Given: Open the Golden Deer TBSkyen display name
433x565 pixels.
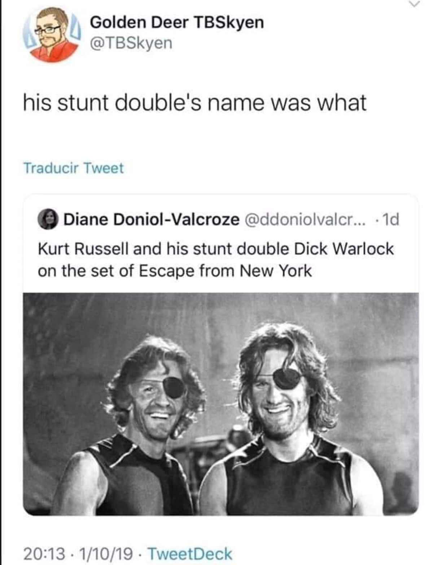Looking at the screenshot, I should (x=177, y=22).
